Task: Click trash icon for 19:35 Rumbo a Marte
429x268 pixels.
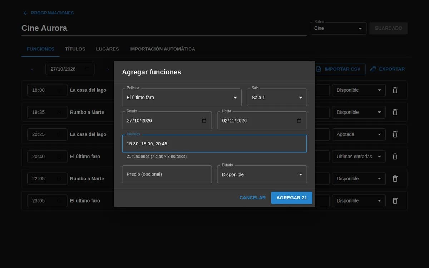Action: click(395, 112)
